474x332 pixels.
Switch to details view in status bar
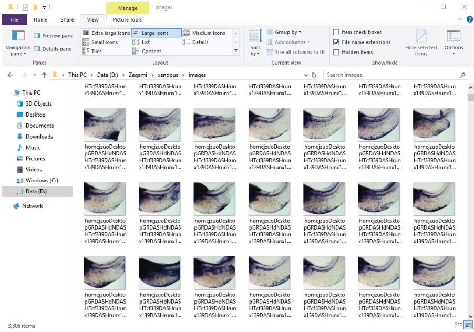[458, 325]
